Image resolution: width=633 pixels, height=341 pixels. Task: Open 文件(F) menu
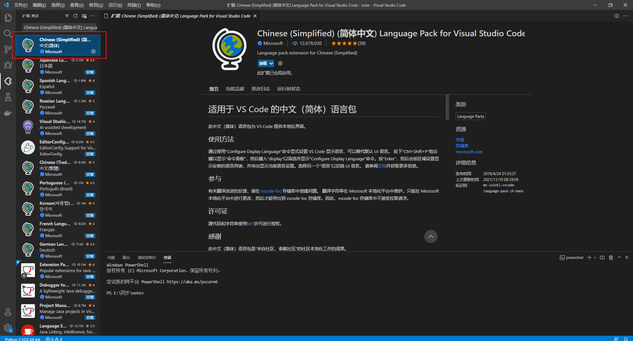[x=20, y=5]
